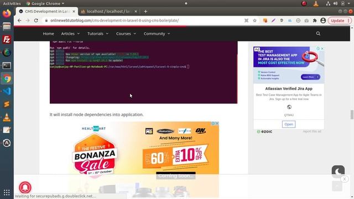Switch to Google Chrome in the dock
The height and width of the screenshot is (199, 354).
pos(7,78)
